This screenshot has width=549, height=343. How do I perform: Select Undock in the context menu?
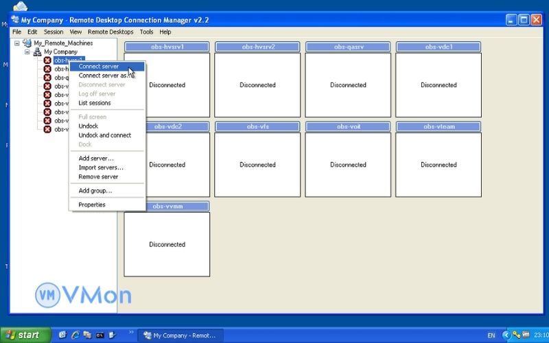tap(107, 126)
